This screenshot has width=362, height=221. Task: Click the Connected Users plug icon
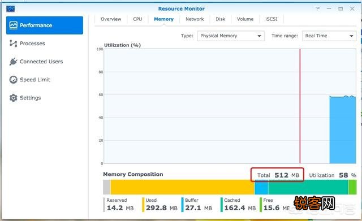(14, 62)
